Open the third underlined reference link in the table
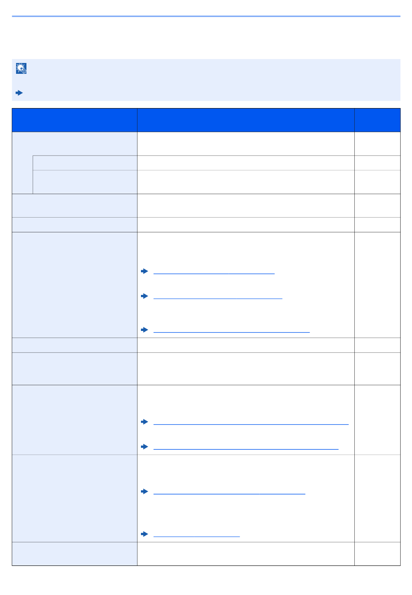412x595 pixels. [x=232, y=330]
